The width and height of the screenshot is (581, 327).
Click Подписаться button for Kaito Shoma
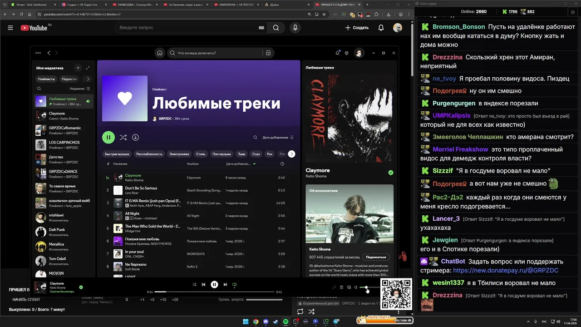[376, 257]
